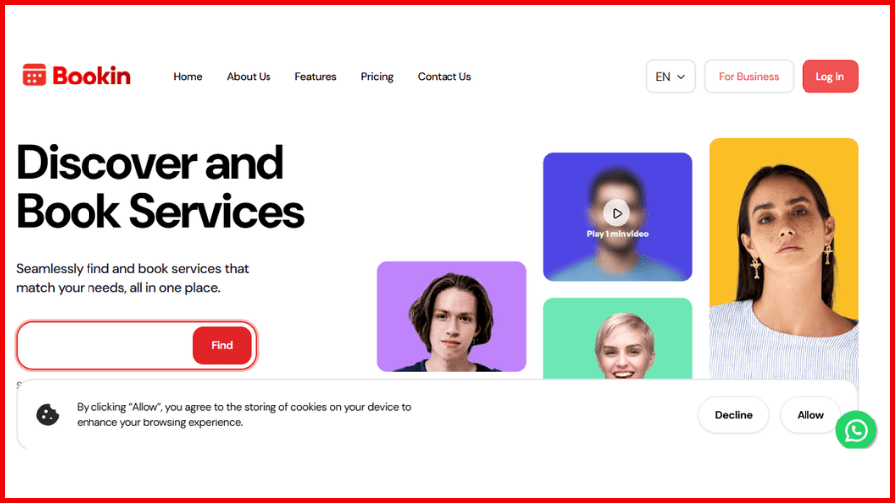Screen dimensions: 895x503
Task: Open the WhatsApp chat icon
Action: (x=855, y=430)
